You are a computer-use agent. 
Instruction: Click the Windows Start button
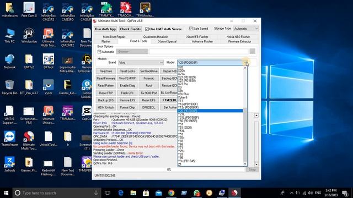click(6, 193)
